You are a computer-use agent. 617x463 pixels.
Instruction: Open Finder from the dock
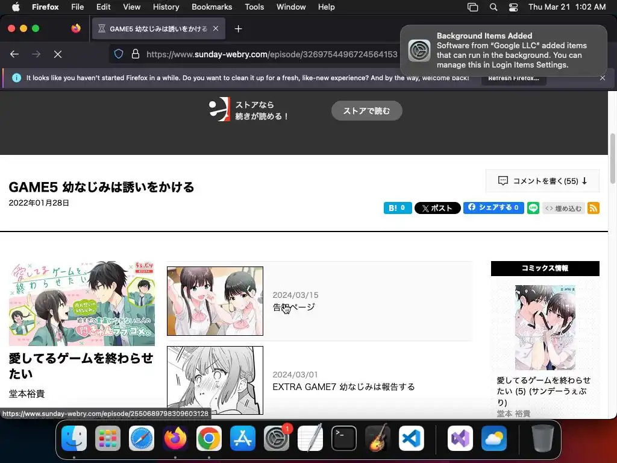(x=74, y=438)
